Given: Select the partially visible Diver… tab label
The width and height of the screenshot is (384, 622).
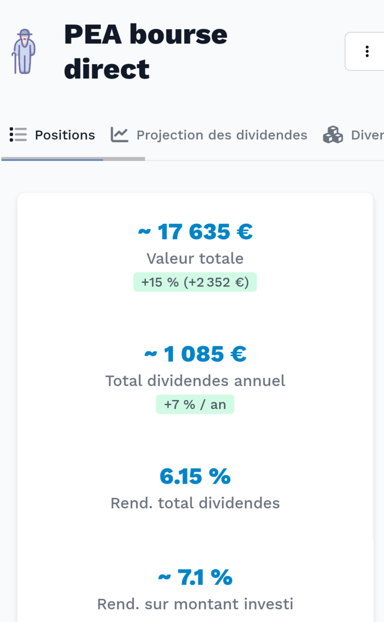Looking at the screenshot, I should pyautogui.click(x=367, y=135).
